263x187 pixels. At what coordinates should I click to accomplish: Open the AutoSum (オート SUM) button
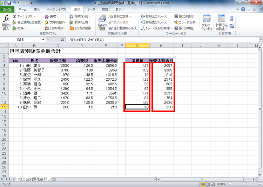24,16
